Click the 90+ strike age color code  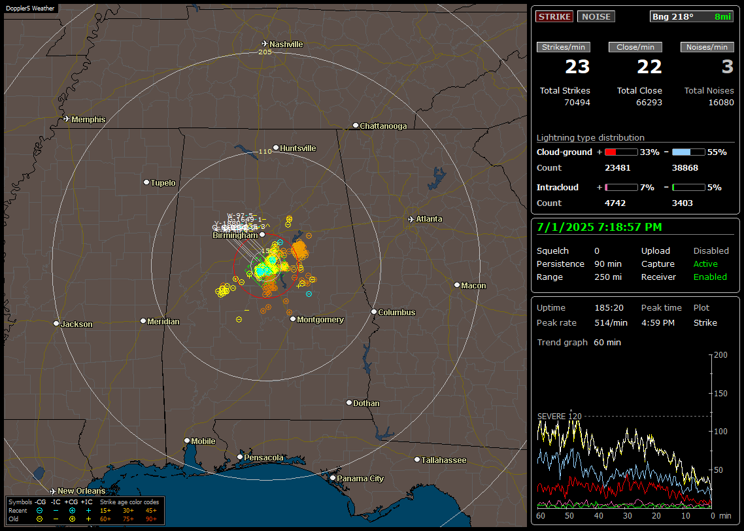click(x=151, y=519)
